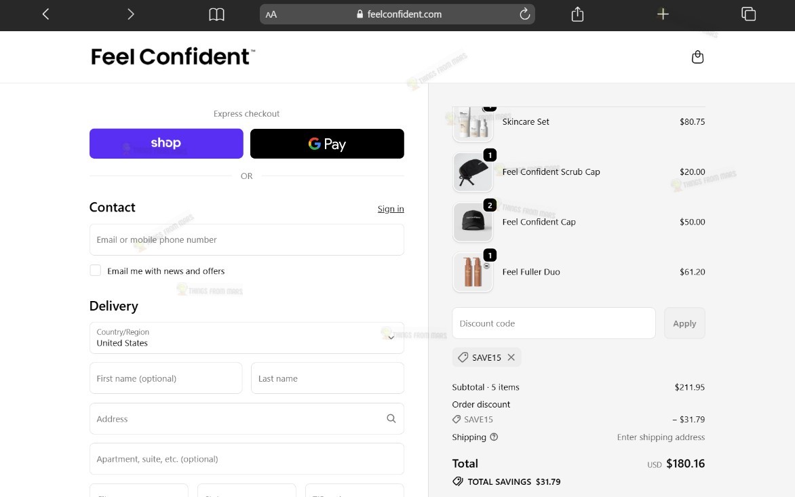
Task: Pay with the Shop express button
Action: click(x=166, y=143)
